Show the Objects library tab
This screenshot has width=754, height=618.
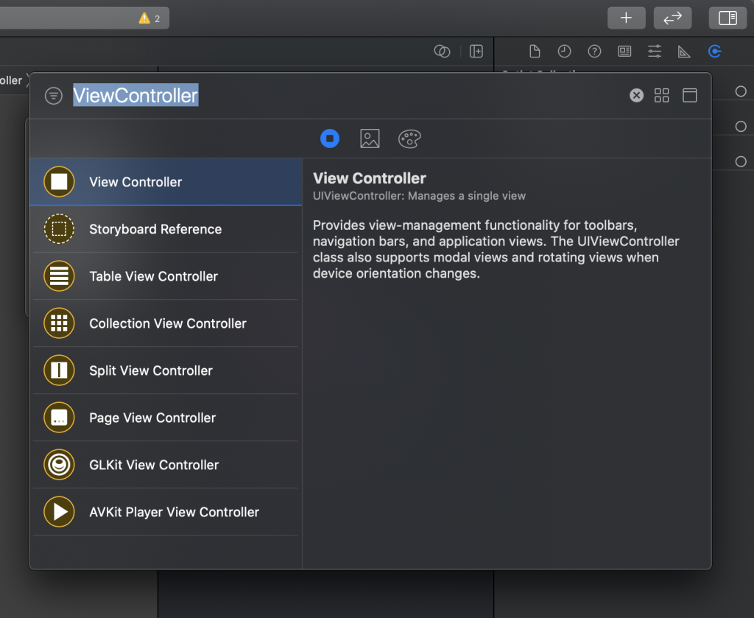[330, 138]
